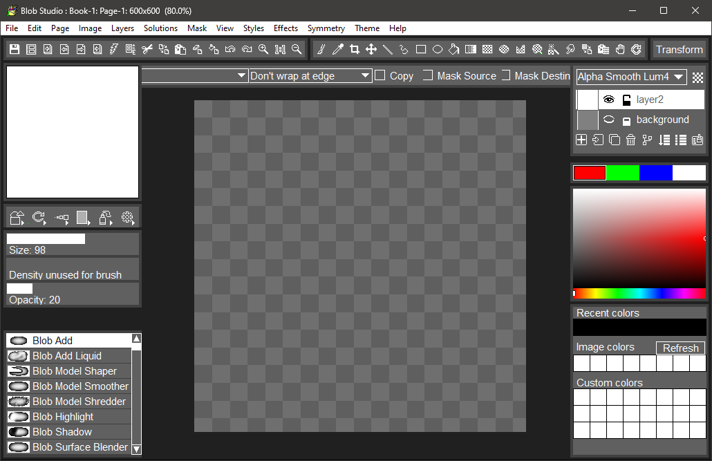
Task: Select the Brush tool
Action: [x=321, y=50]
